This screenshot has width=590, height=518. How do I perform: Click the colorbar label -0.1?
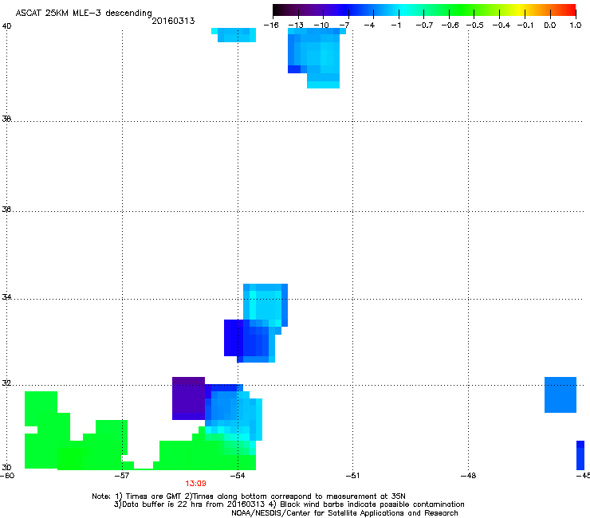point(525,26)
